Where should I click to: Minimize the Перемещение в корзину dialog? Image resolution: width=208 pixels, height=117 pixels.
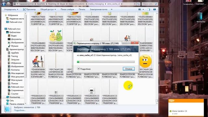point(124,43)
